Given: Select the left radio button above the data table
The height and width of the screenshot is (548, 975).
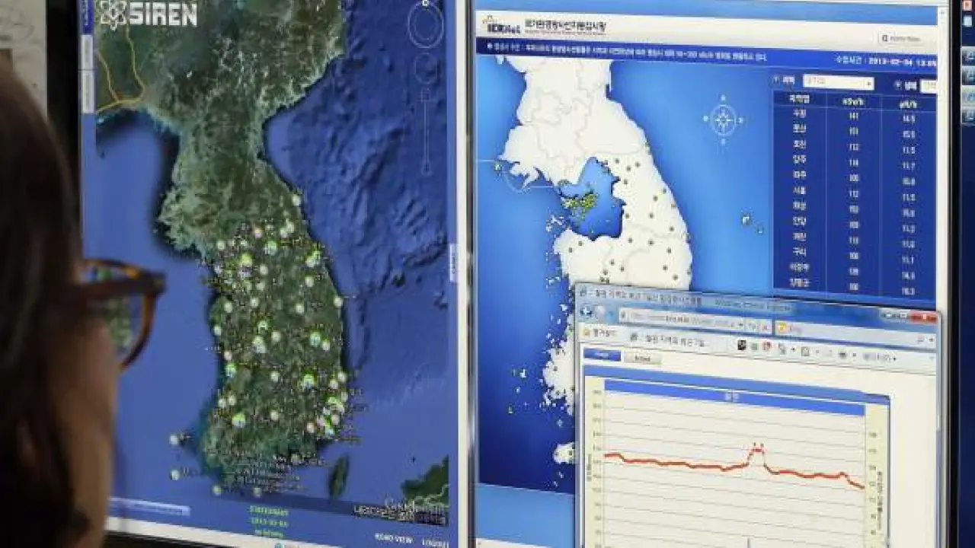Looking at the screenshot, I should pyautogui.click(x=777, y=80).
